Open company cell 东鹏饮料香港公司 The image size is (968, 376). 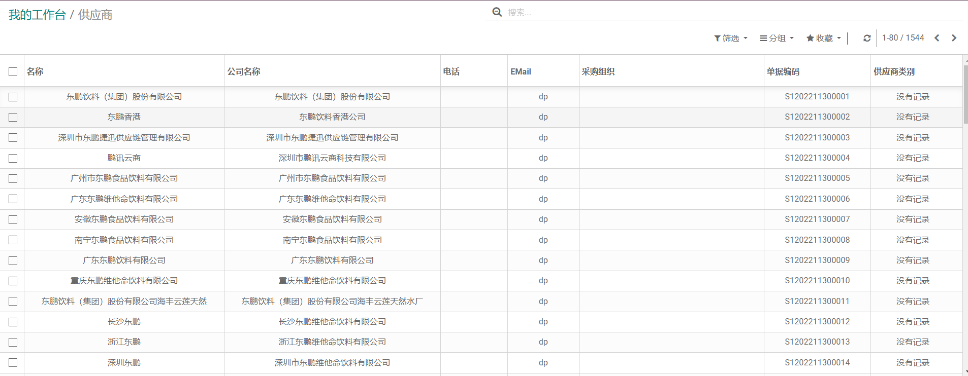332,117
